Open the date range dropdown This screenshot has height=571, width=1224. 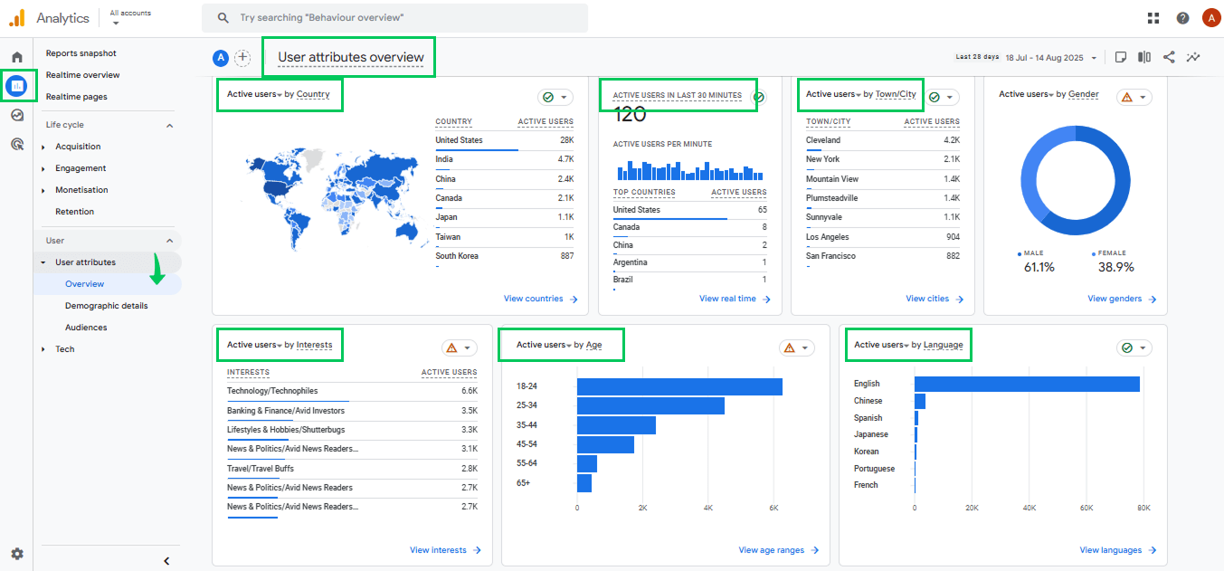(1051, 58)
